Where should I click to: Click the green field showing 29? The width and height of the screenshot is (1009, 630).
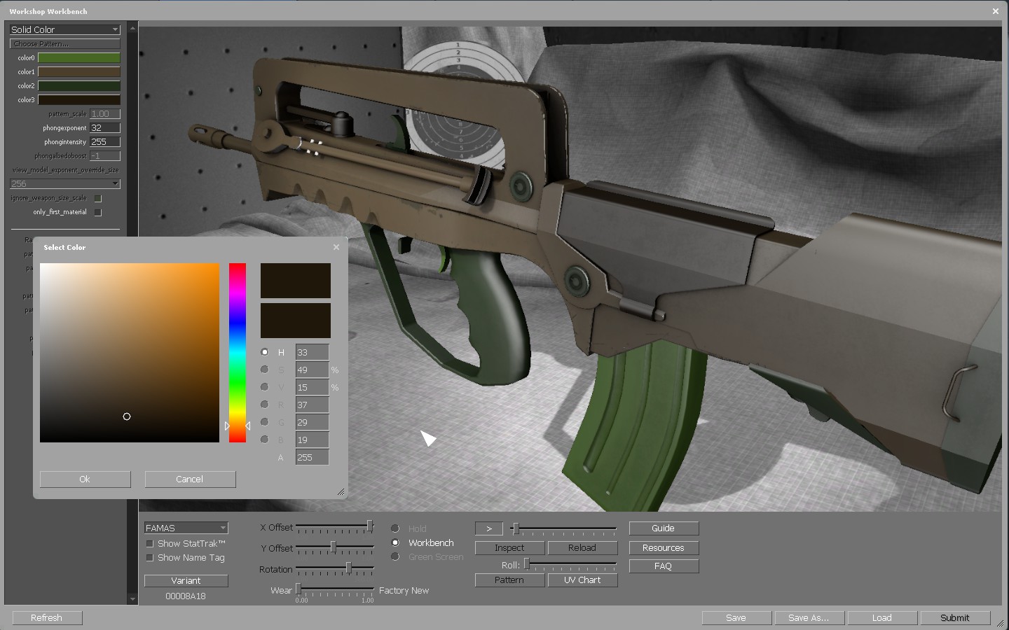click(312, 422)
